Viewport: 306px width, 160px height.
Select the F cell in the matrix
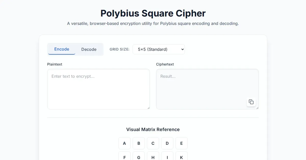[124, 157]
